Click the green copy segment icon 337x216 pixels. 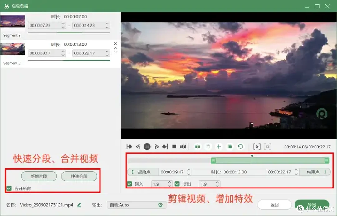pyautogui.click(x=230, y=147)
